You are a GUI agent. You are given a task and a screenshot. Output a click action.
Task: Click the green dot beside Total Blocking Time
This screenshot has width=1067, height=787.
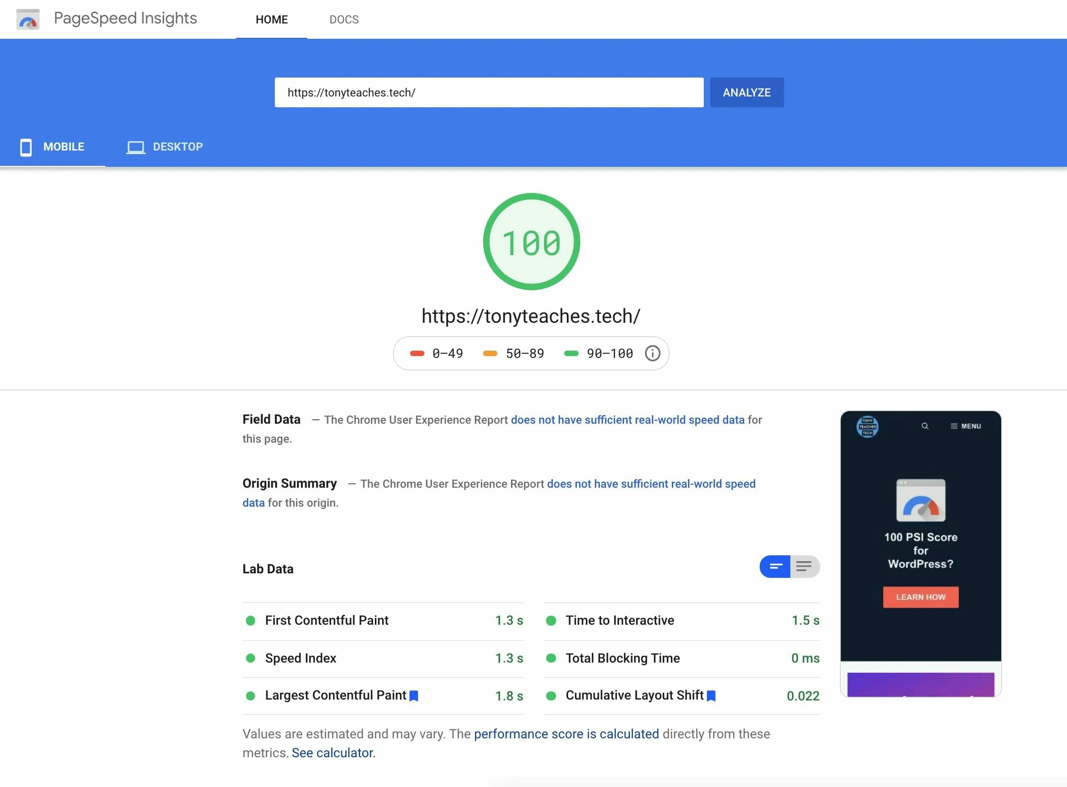[x=551, y=658]
